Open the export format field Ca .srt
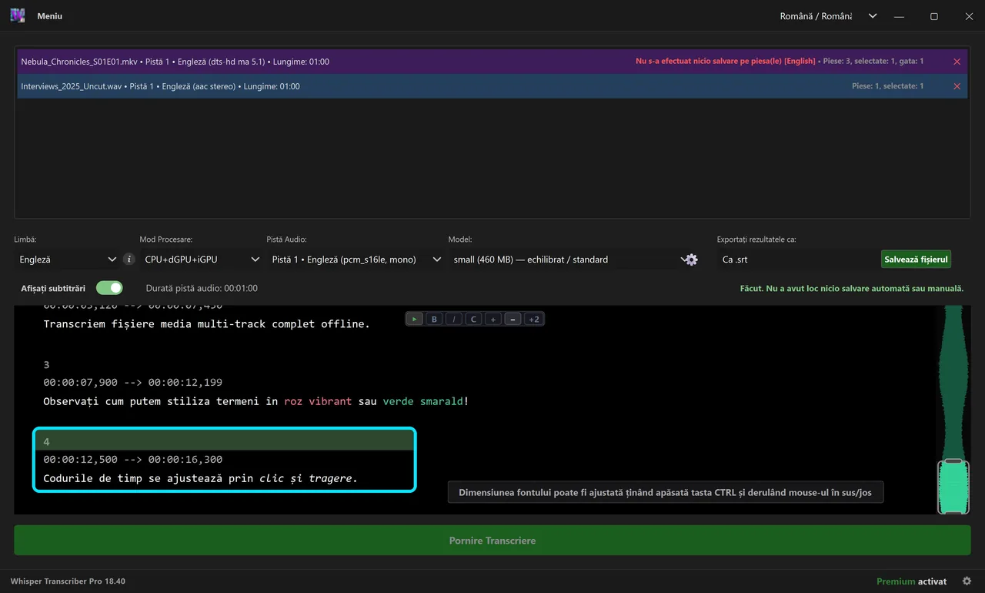 796,260
